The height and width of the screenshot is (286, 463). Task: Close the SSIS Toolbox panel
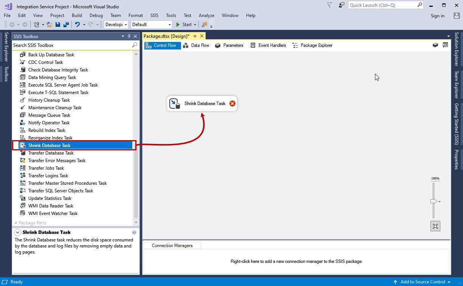point(135,36)
